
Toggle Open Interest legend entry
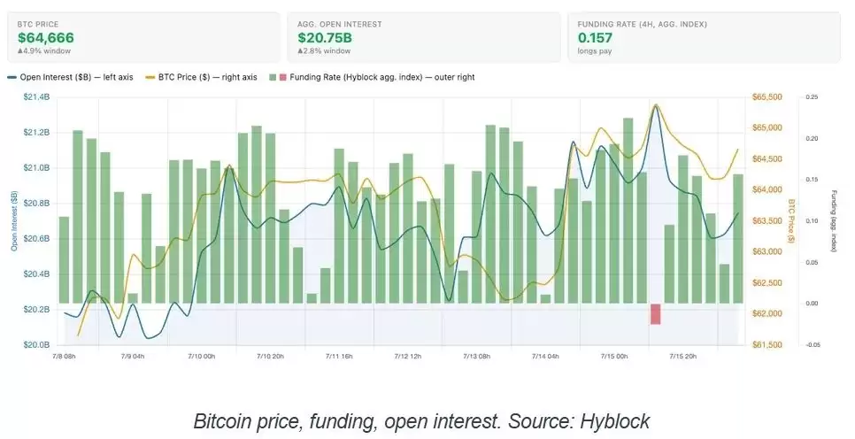(70, 77)
